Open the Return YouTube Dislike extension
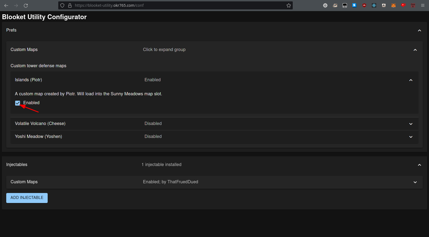This screenshot has height=237, width=429. coord(403,5)
